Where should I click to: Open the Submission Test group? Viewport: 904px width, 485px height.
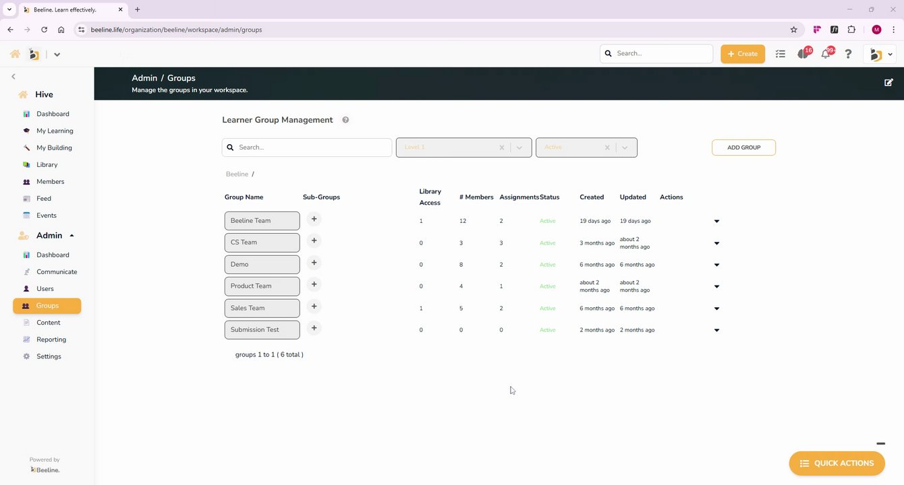click(x=262, y=330)
